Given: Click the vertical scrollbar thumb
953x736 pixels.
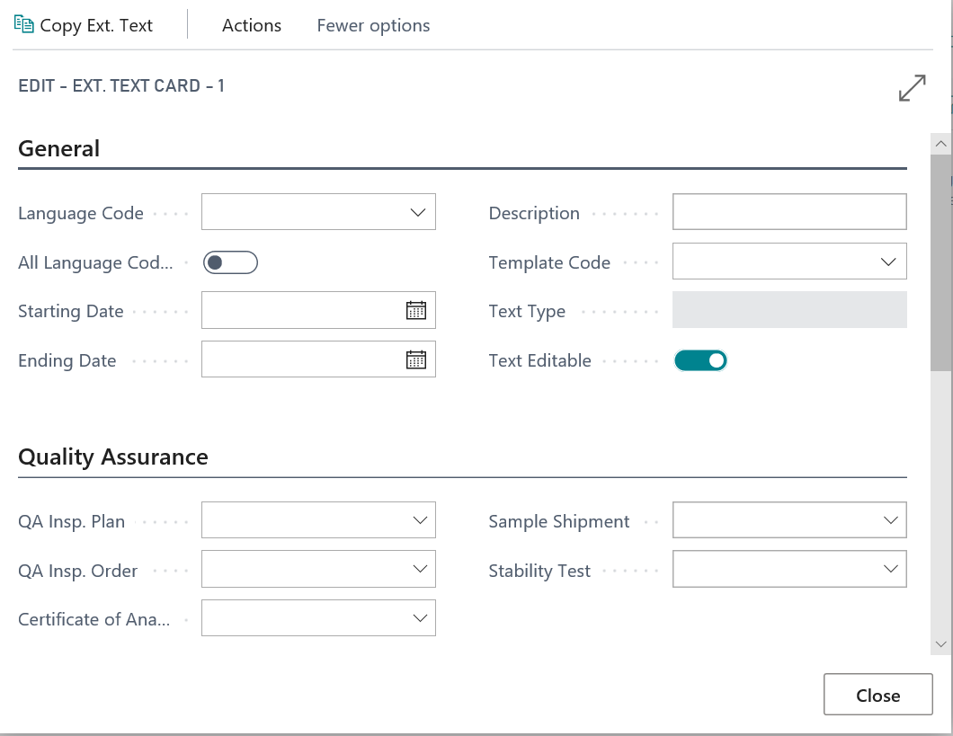Looking at the screenshot, I should pos(940,262).
